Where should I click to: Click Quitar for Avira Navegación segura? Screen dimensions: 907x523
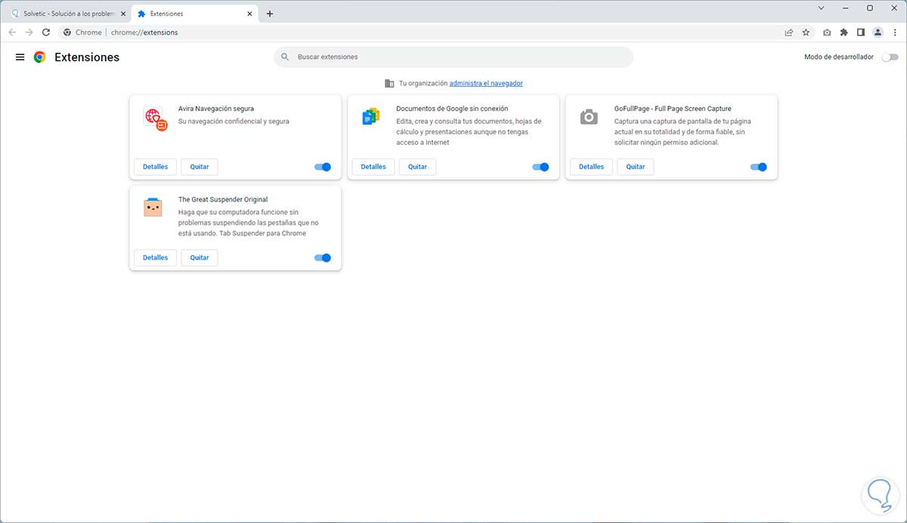tap(200, 167)
